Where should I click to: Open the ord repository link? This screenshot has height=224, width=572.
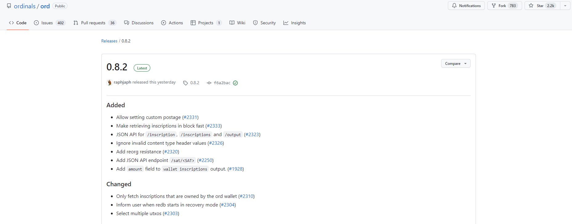(45, 6)
